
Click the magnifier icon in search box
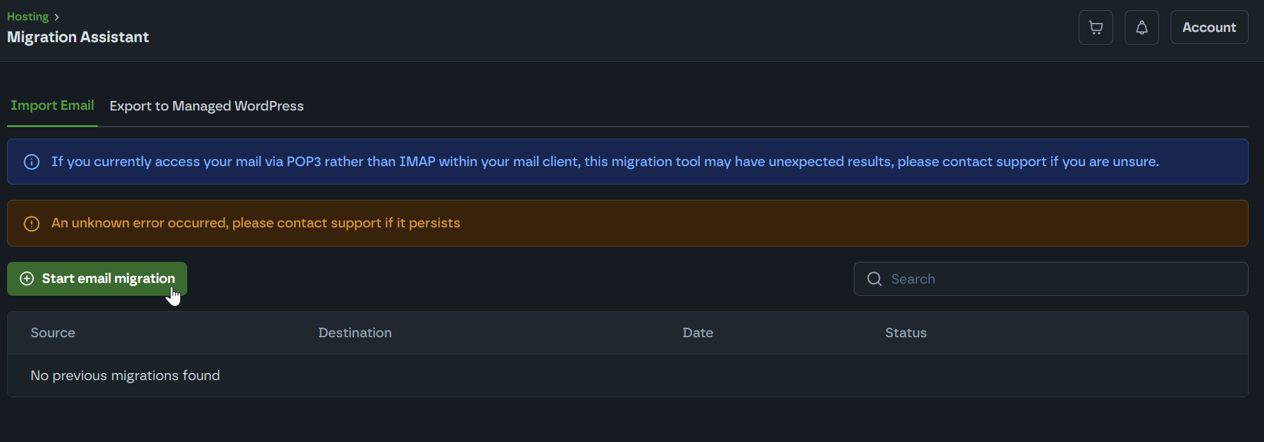[874, 279]
